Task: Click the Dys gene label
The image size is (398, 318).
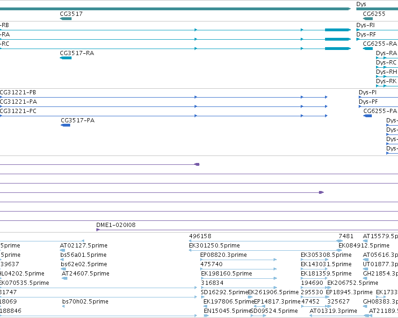Action: [x=361, y=4]
